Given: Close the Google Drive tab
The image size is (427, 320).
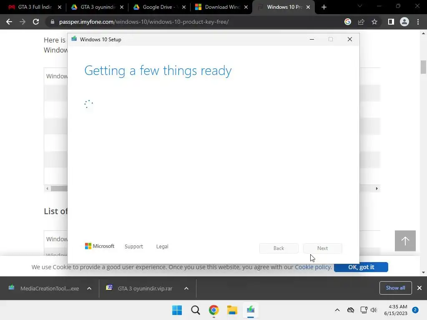Looking at the screenshot, I should [x=184, y=7].
